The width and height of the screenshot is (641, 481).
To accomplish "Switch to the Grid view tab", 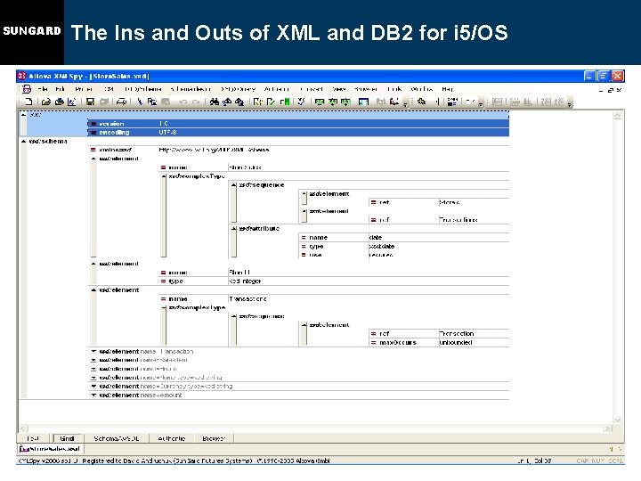I will click(x=67, y=438).
